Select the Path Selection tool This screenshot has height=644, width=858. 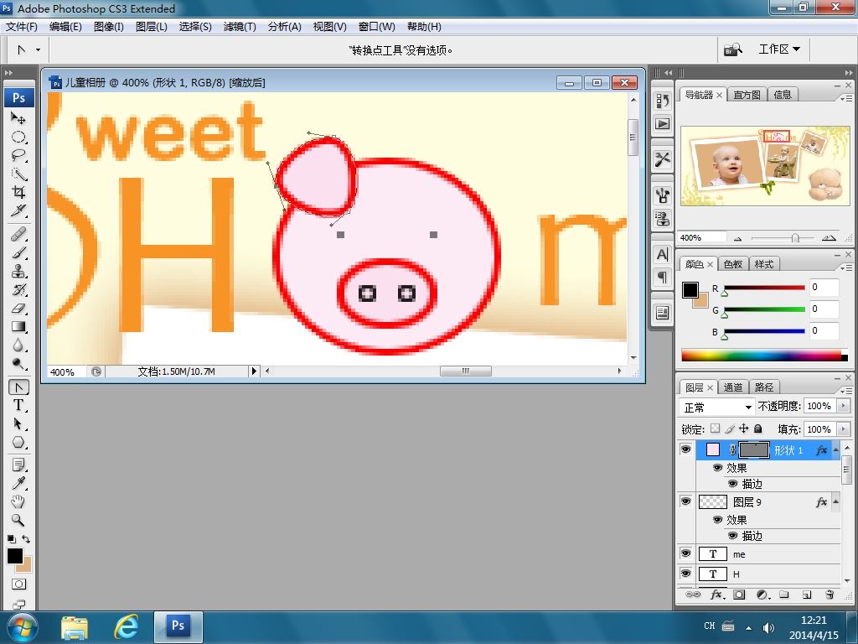tap(18, 423)
